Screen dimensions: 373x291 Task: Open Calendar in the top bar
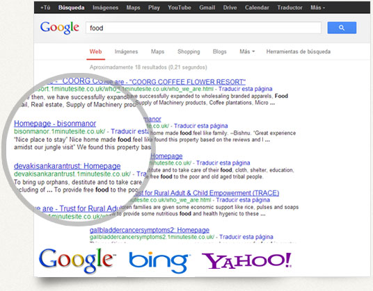pyautogui.click(x=257, y=8)
